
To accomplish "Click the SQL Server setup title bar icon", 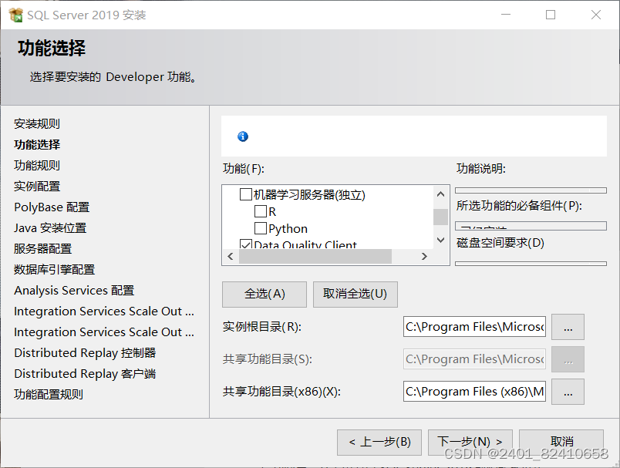I will [x=16, y=15].
